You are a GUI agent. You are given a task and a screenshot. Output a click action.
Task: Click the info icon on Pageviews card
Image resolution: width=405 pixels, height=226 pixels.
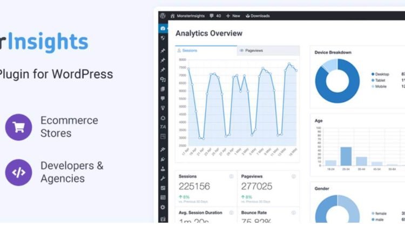[294, 176]
